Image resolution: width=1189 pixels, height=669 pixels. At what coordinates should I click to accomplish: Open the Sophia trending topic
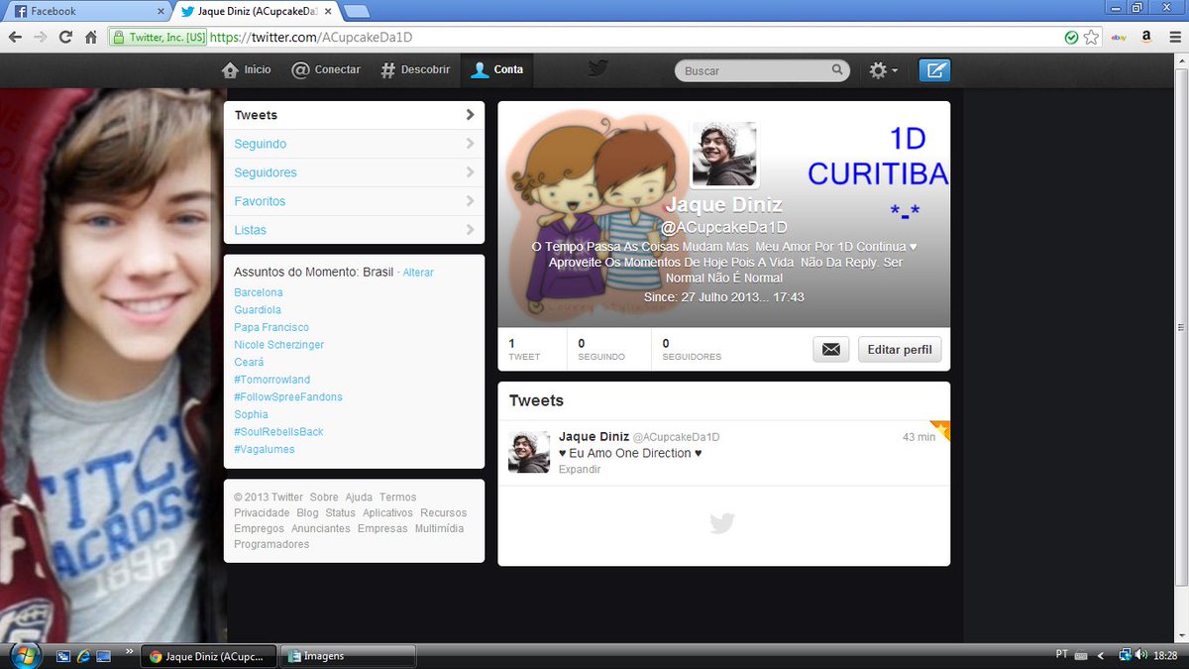252,414
